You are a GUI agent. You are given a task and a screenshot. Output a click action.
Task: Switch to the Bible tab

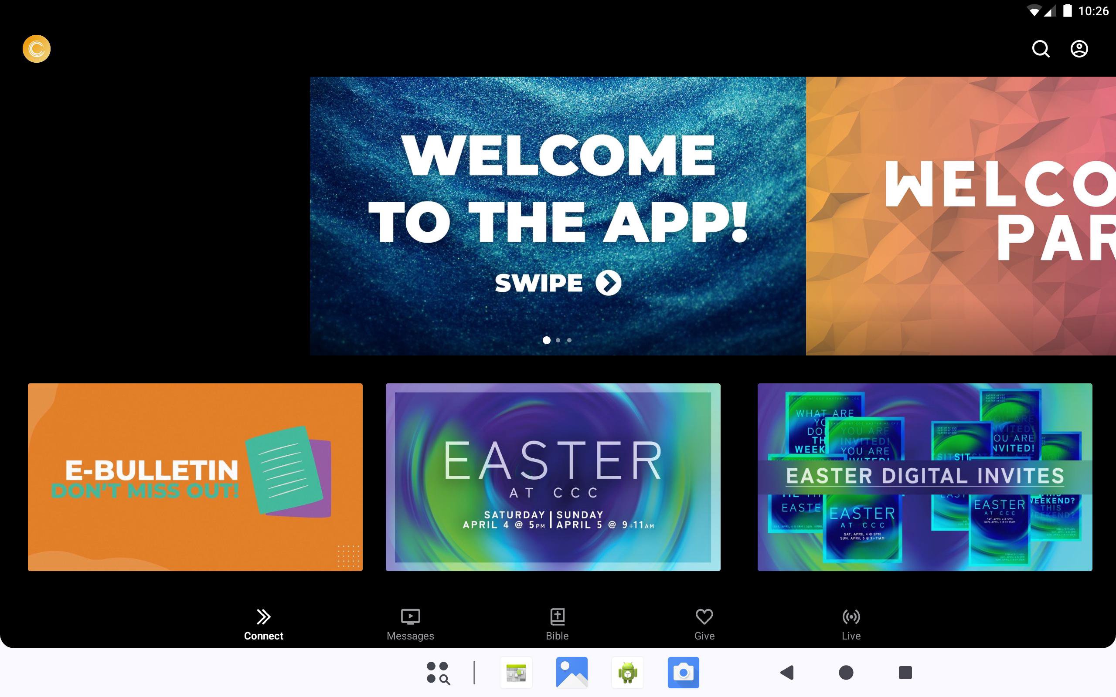tap(557, 624)
